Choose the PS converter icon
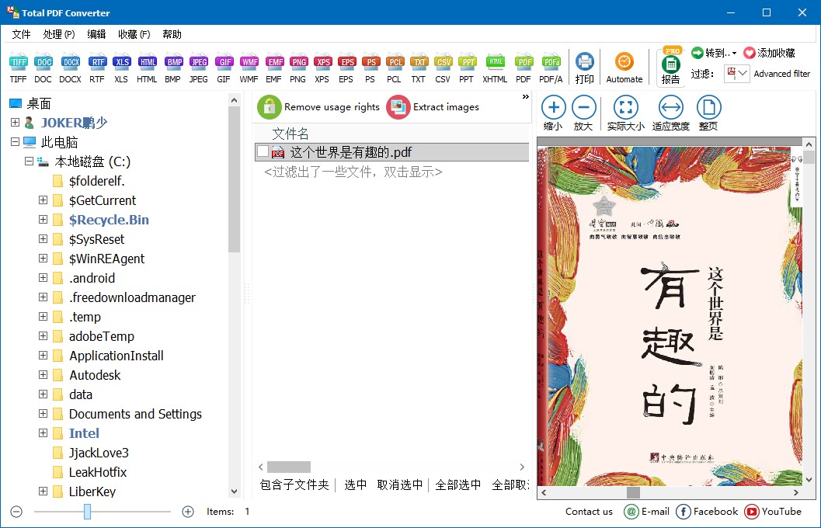This screenshot has width=821, height=528. point(370,68)
